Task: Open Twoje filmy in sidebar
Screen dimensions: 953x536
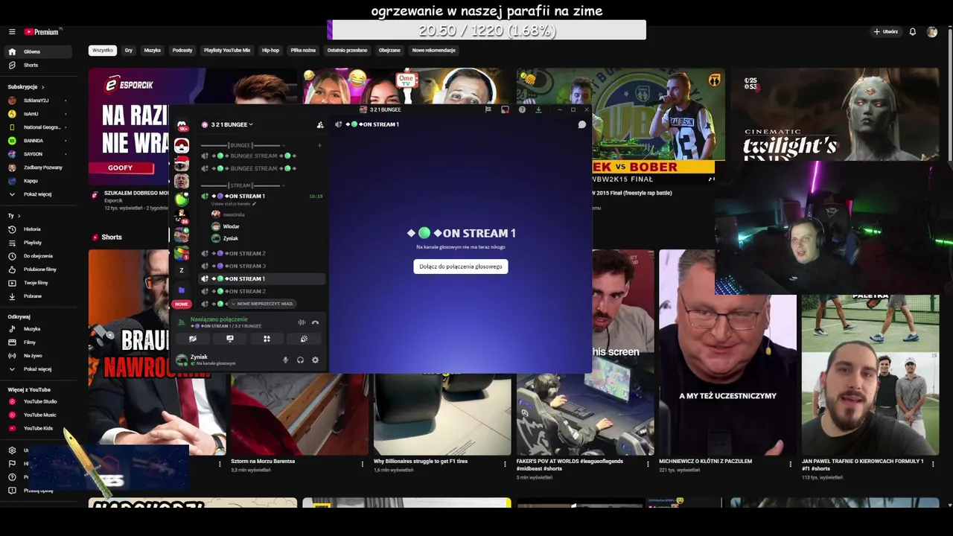Action: (x=39, y=283)
